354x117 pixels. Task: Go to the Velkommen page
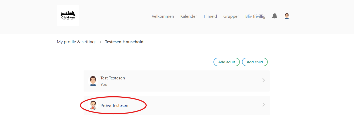point(163,16)
